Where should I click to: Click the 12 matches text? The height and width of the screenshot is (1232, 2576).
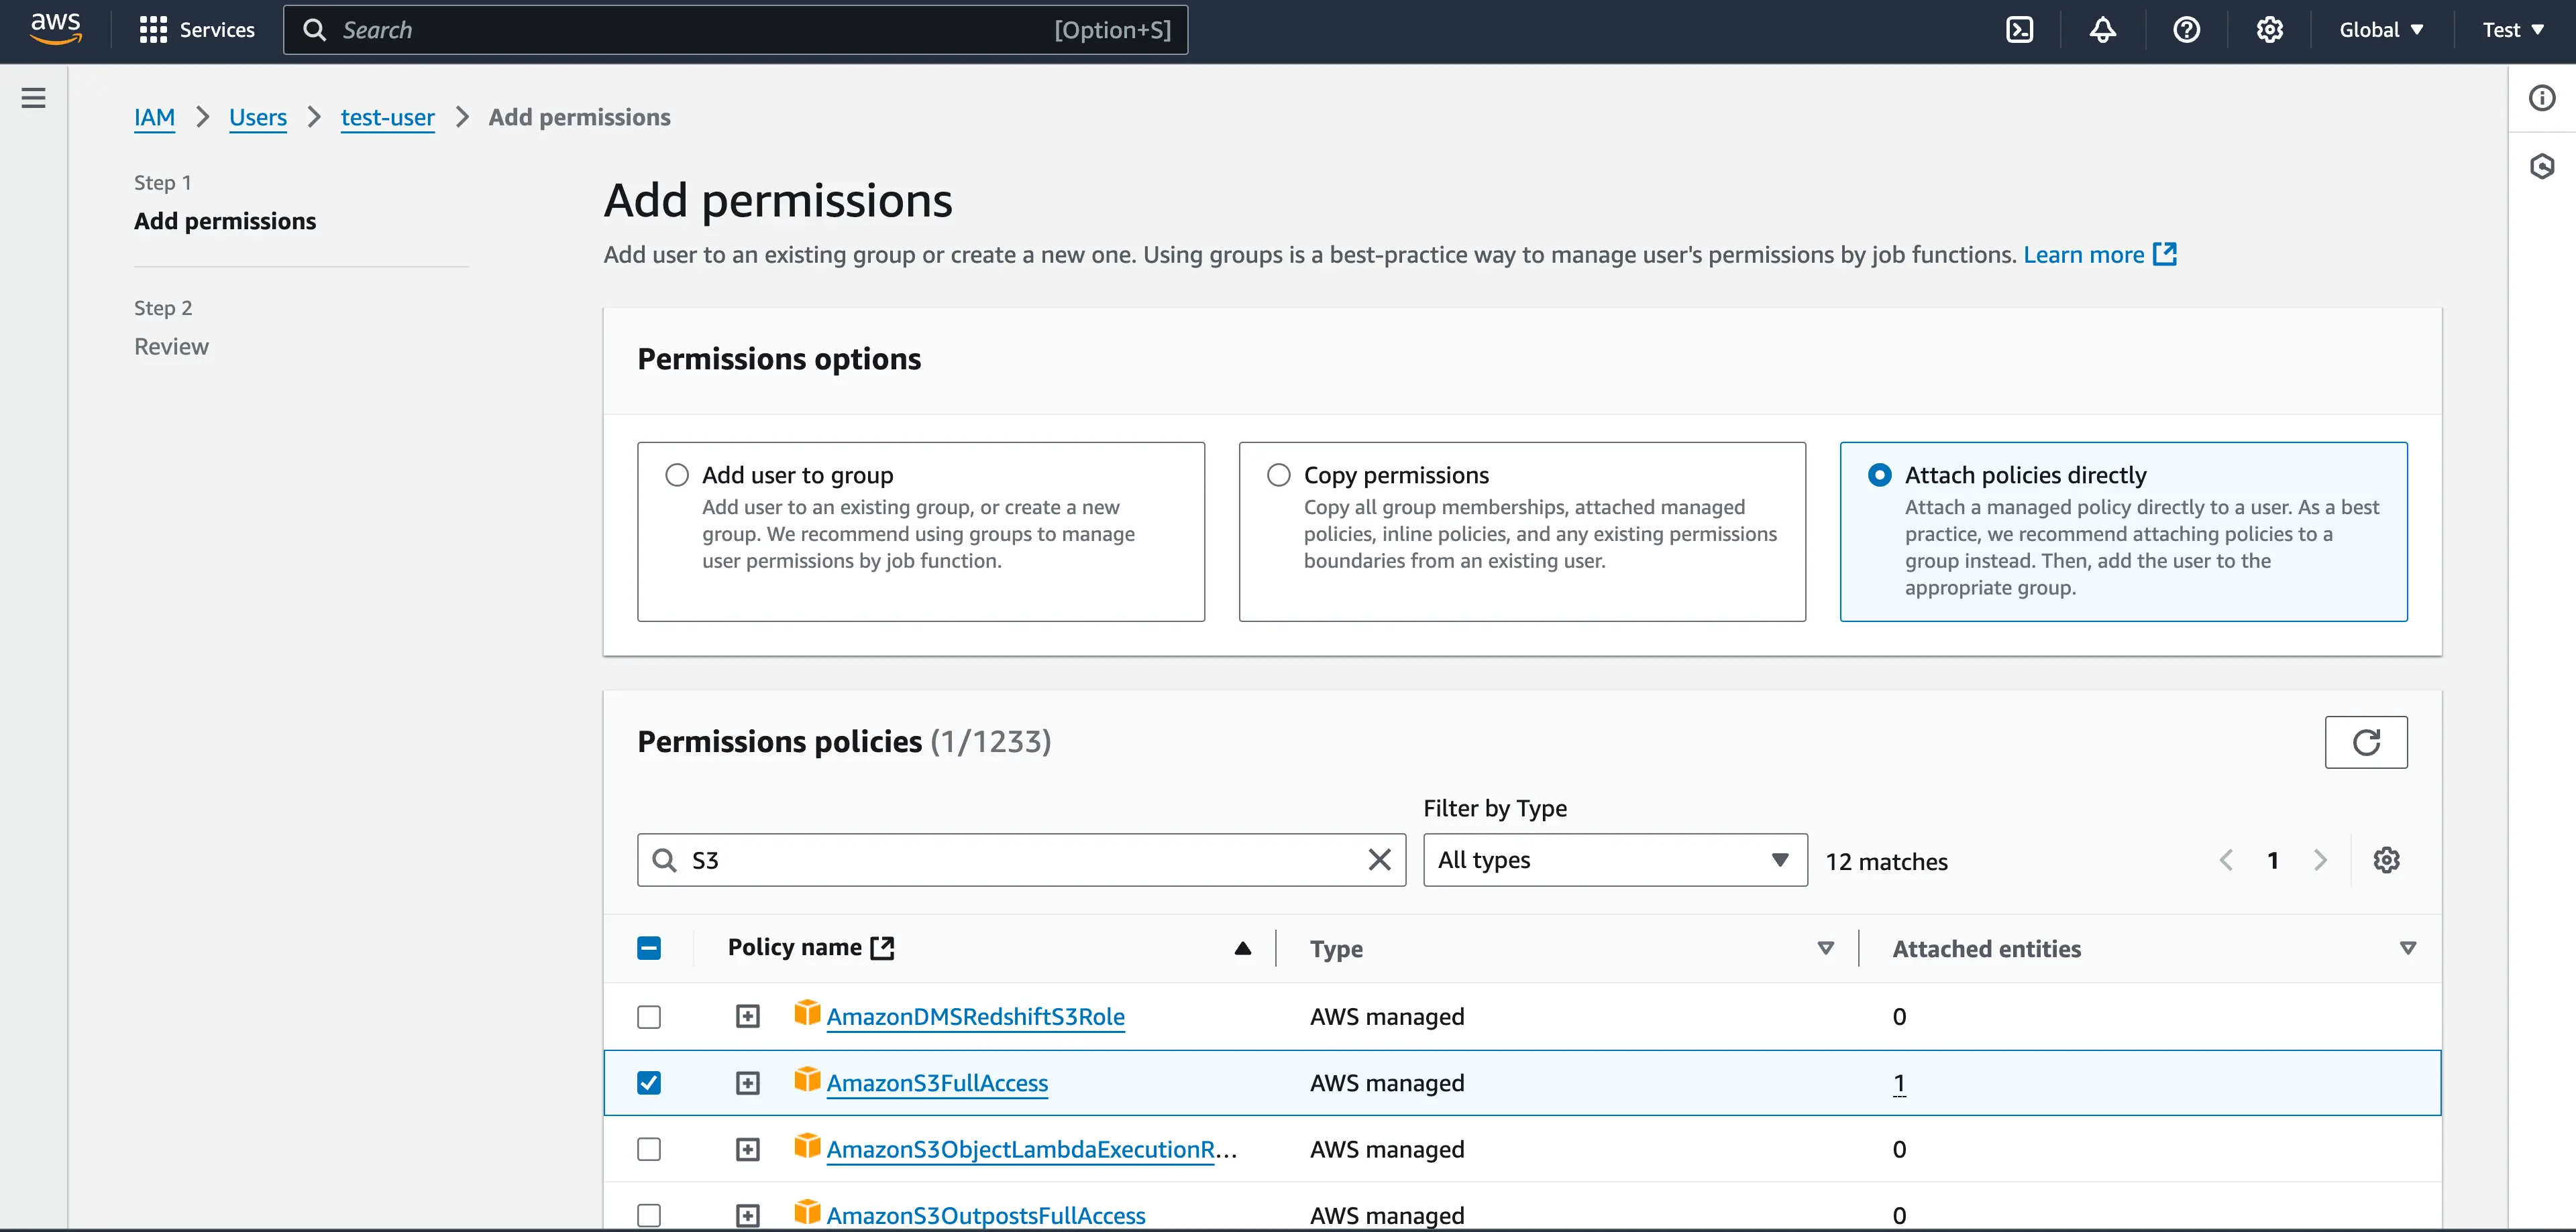(1886, 861)
